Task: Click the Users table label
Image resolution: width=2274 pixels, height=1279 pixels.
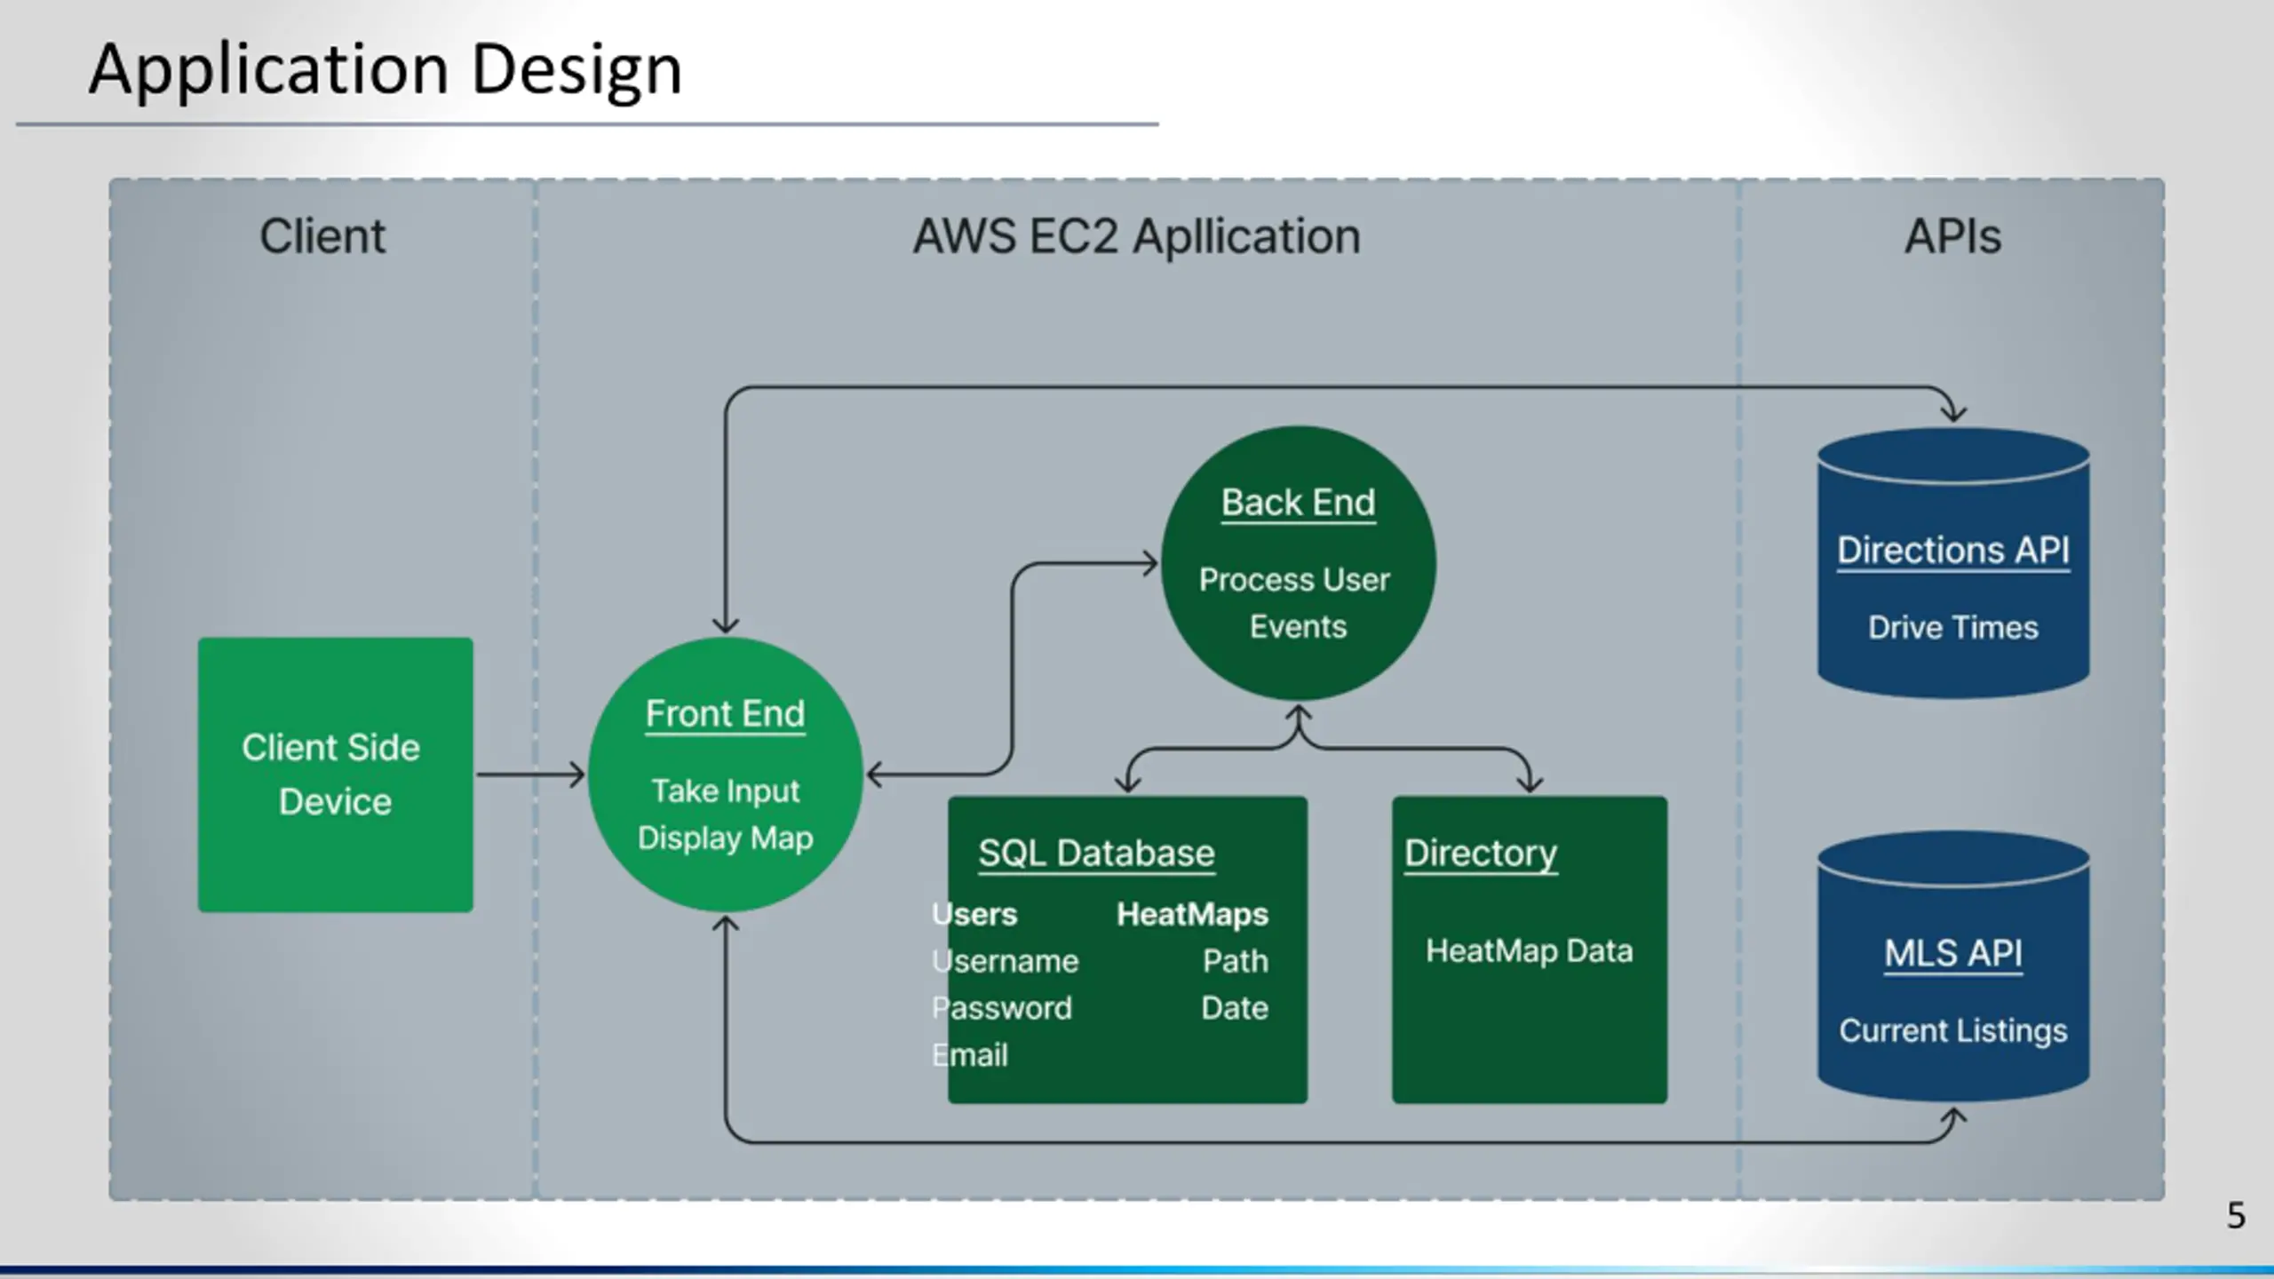Action: [x=974, y=914]
